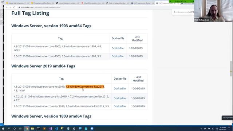The height and width of the screenshot is (131, 233).
Task: Open purple Visual Studio taskbar icon
Action: pyautogui.click(x=50, y=128)
